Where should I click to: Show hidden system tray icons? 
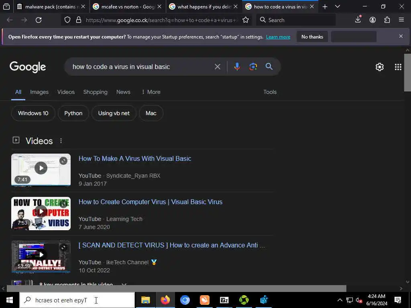click(x=340, y=300)
